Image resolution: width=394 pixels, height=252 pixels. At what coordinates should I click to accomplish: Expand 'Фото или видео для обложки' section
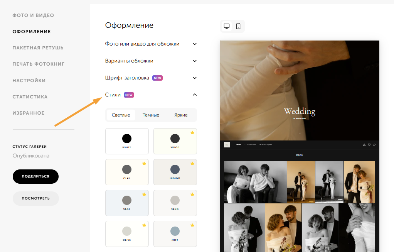151,44
